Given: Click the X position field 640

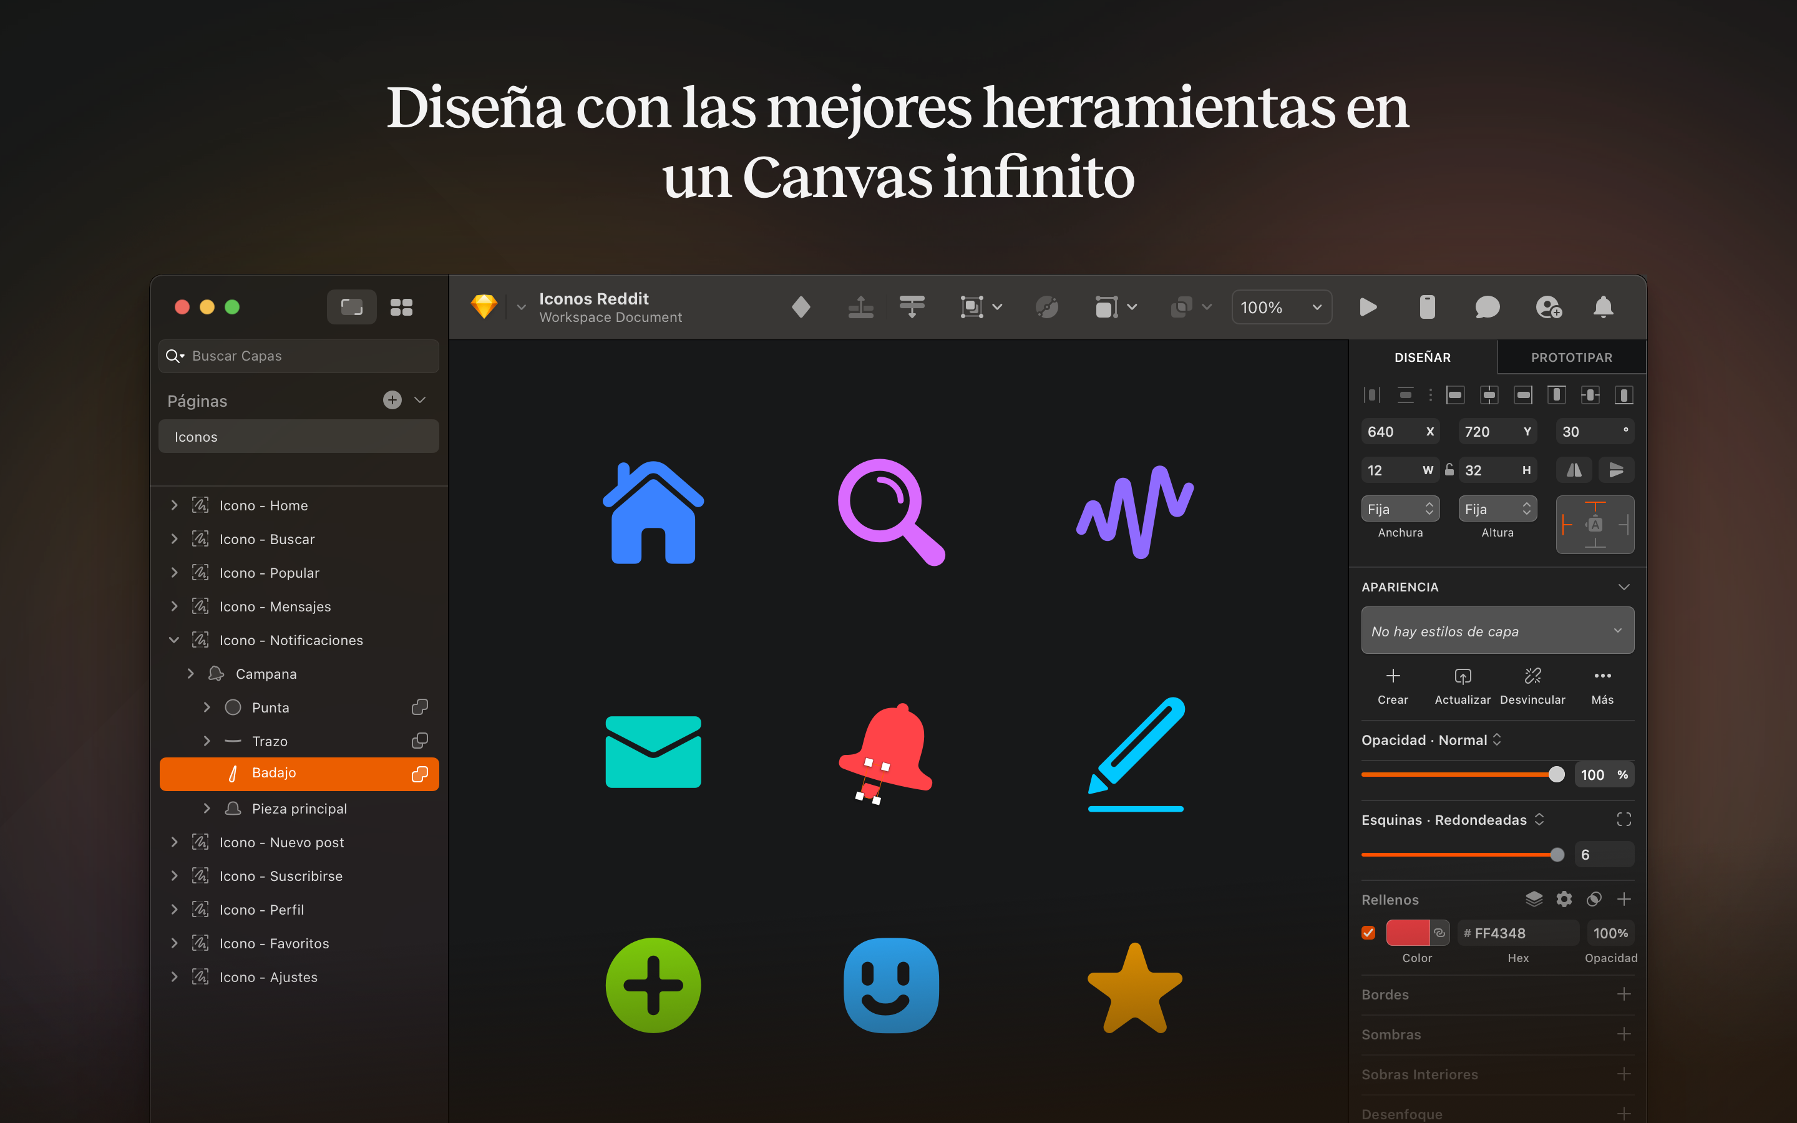Looking at the screenshot, I should click(1400, 432).
